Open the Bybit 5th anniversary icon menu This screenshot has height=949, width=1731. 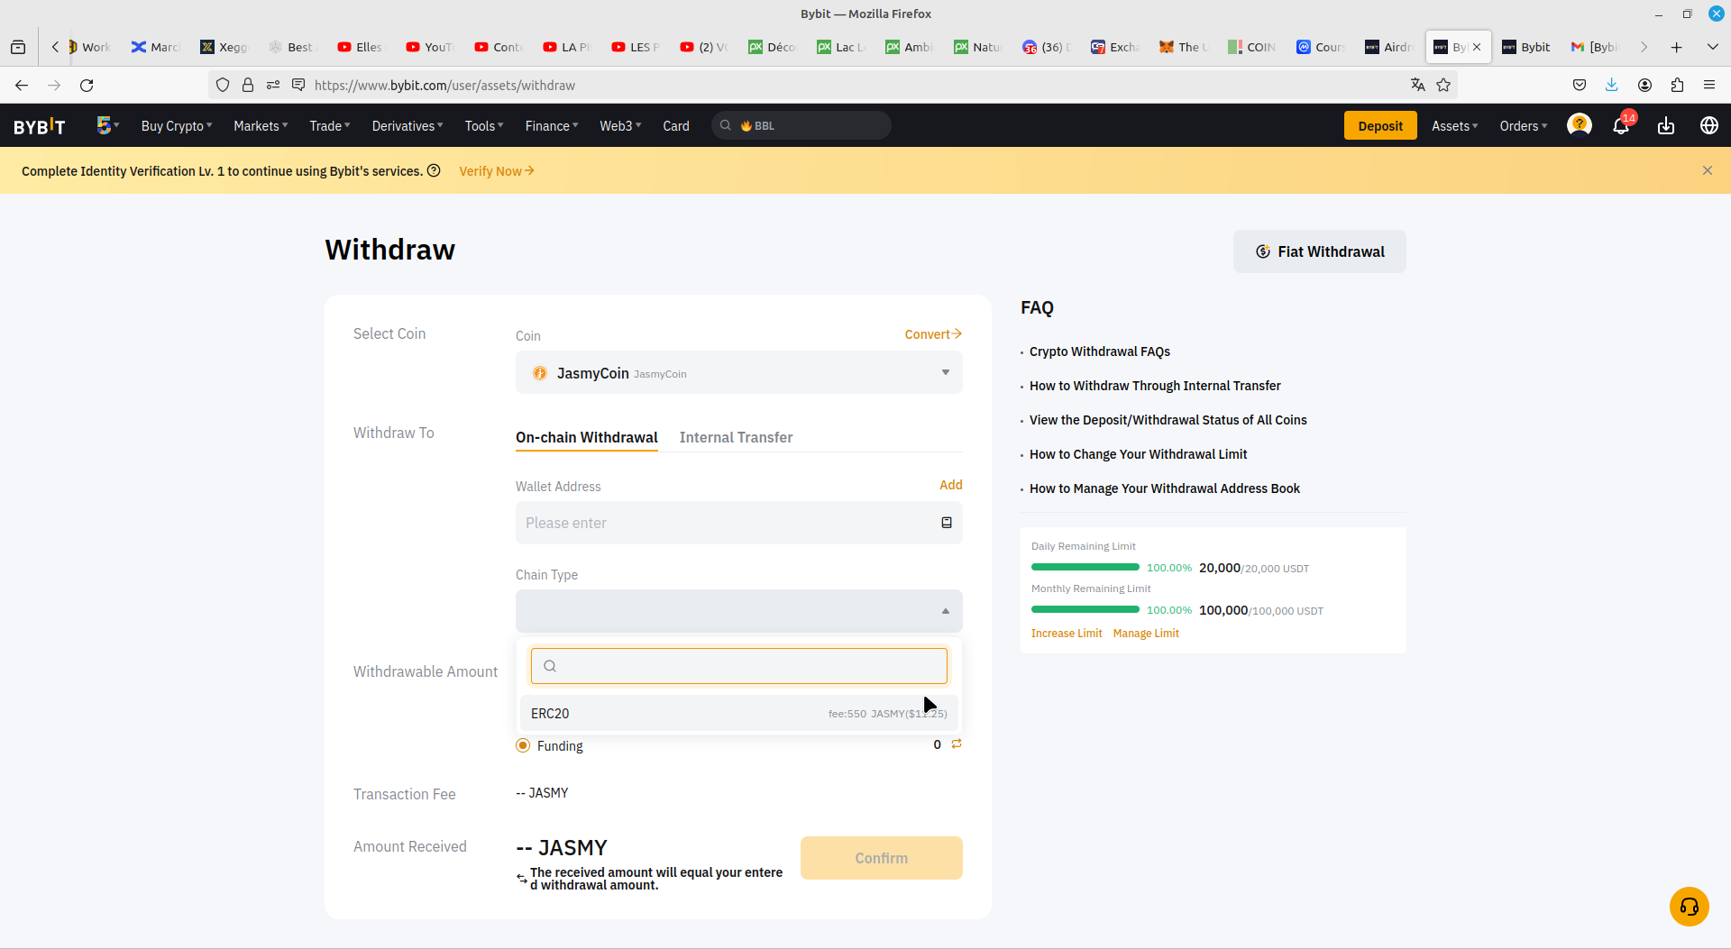point(107,125)
